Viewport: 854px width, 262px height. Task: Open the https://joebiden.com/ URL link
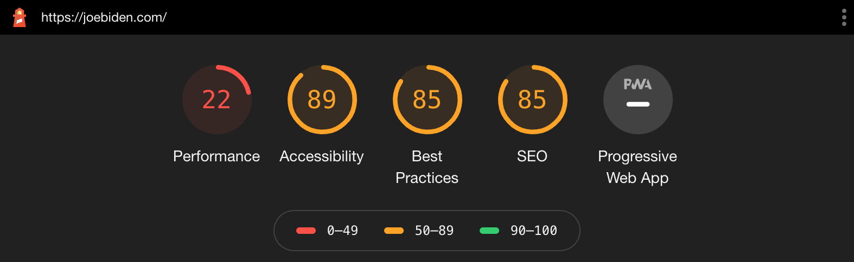104,17
